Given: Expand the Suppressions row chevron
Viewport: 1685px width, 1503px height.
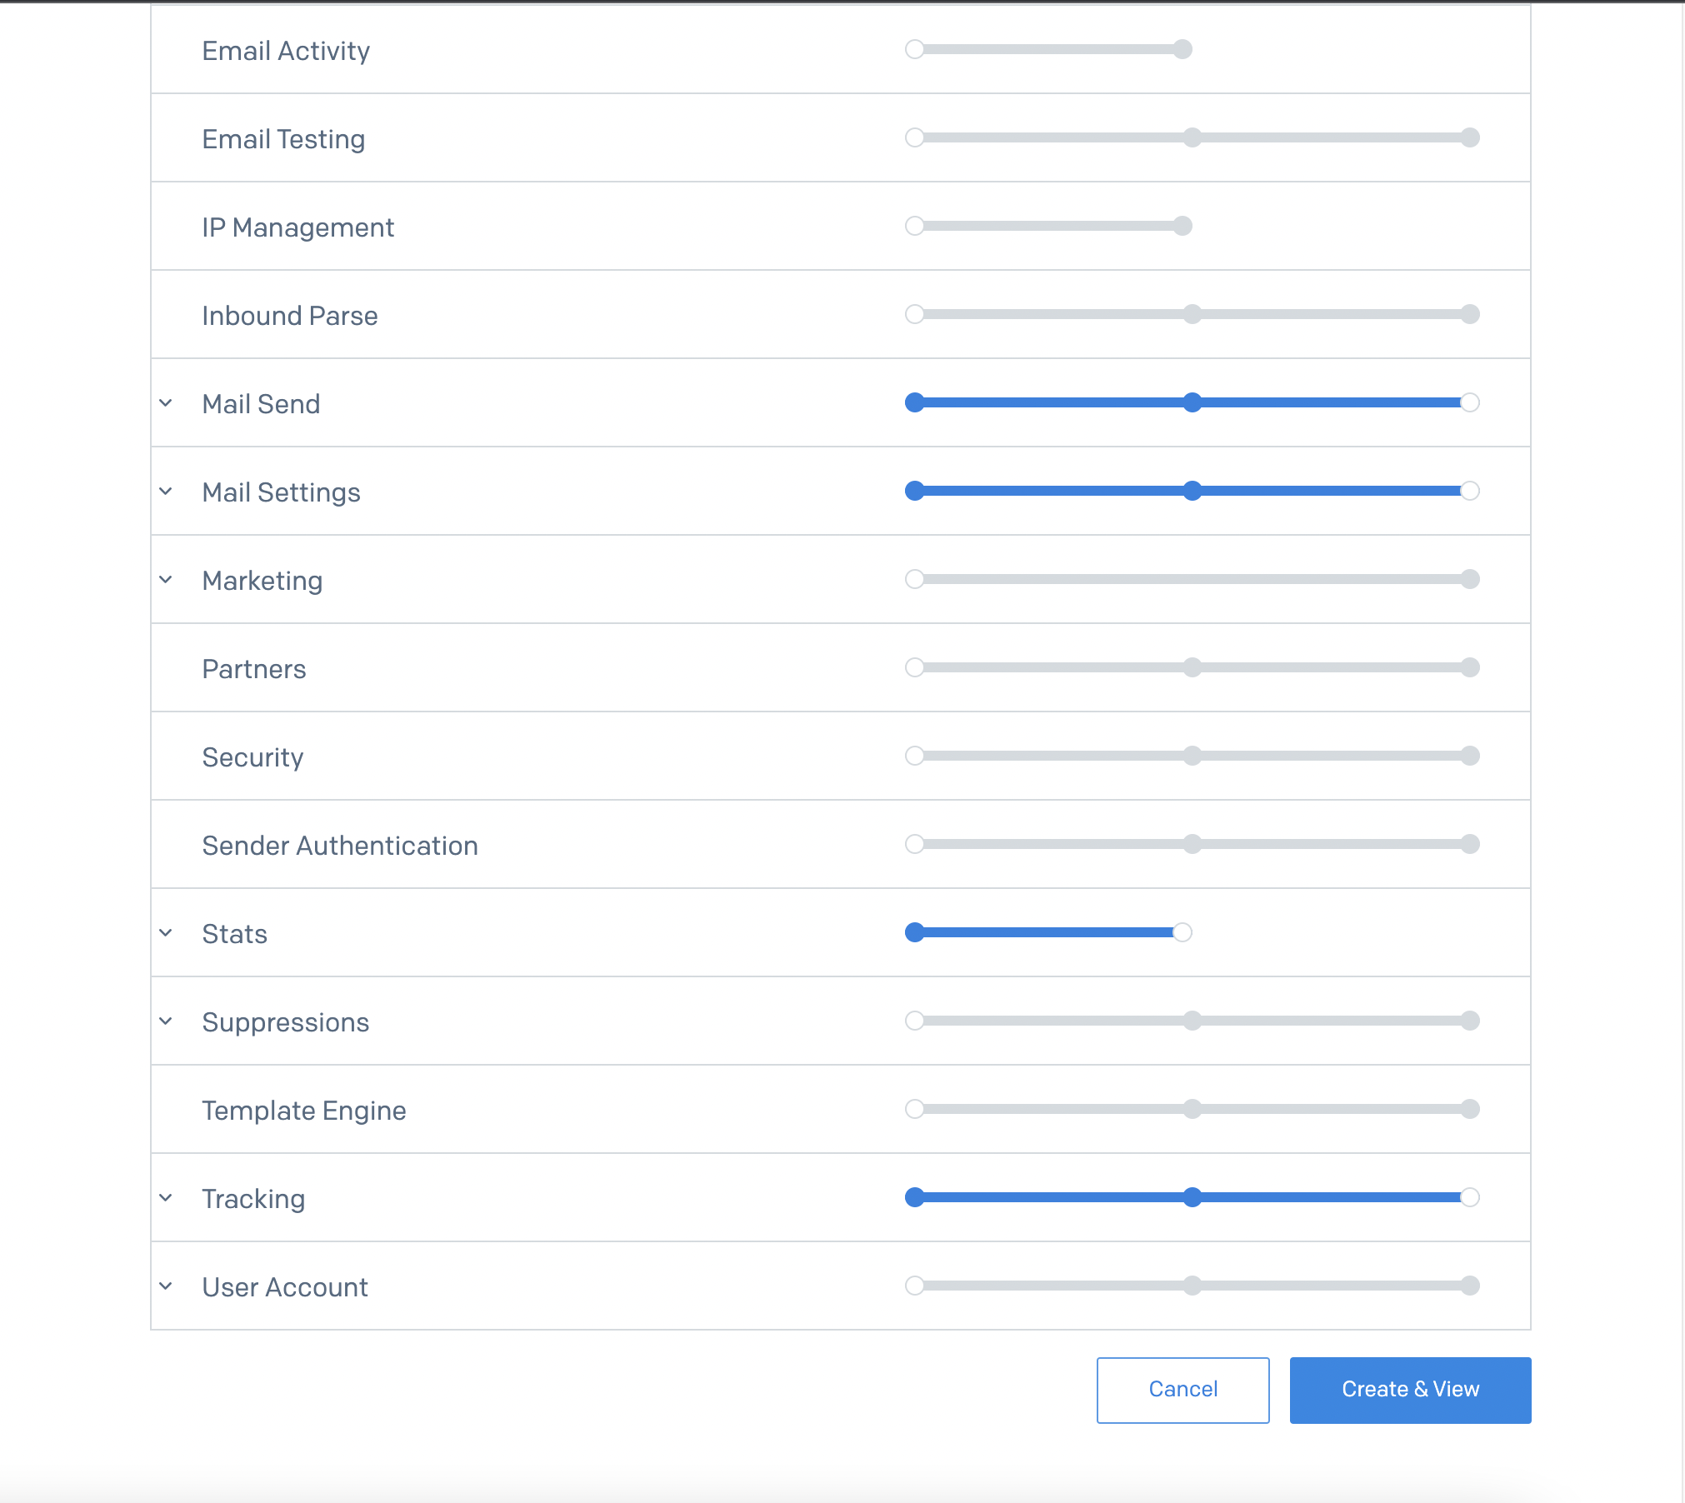Looking at the screenshot, I should click(166, 1021).
